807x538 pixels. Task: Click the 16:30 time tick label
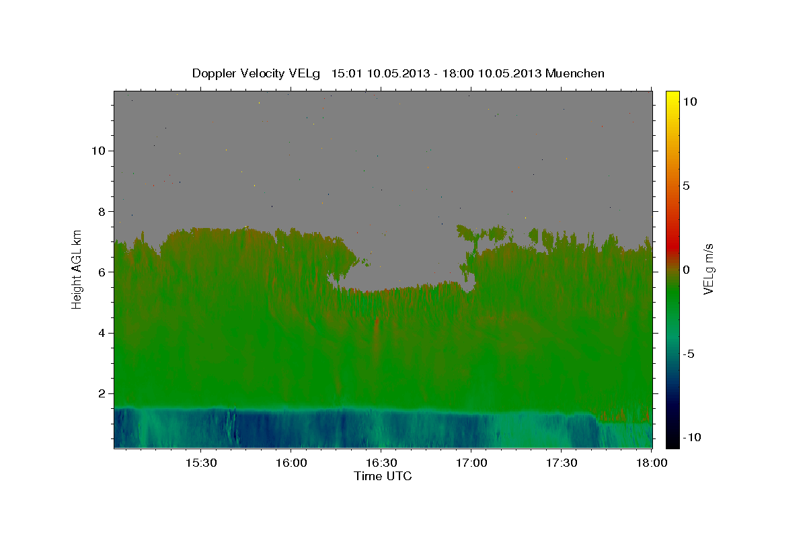(x=381, y=463)
